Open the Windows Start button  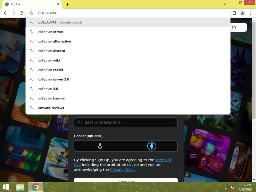(x=6, y=187)
